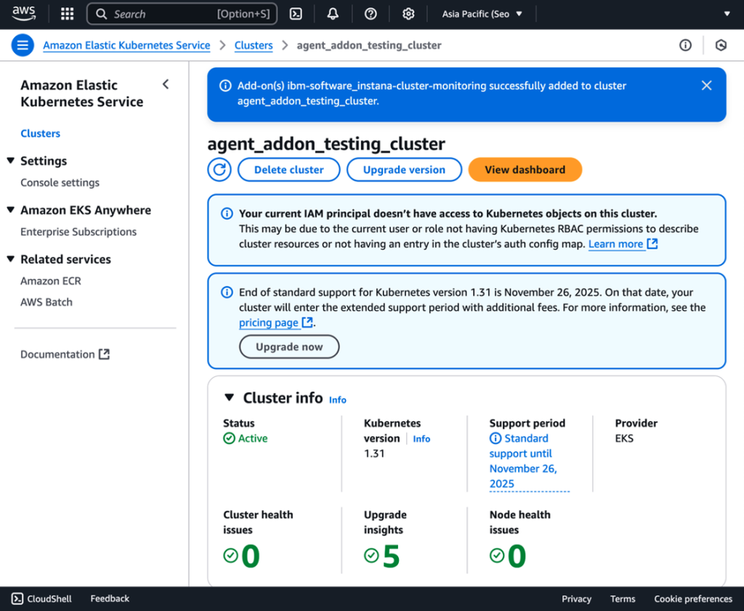744x611 pixels.
Task: Open the hexagon tools panel icon
Action: click(721, 45)
